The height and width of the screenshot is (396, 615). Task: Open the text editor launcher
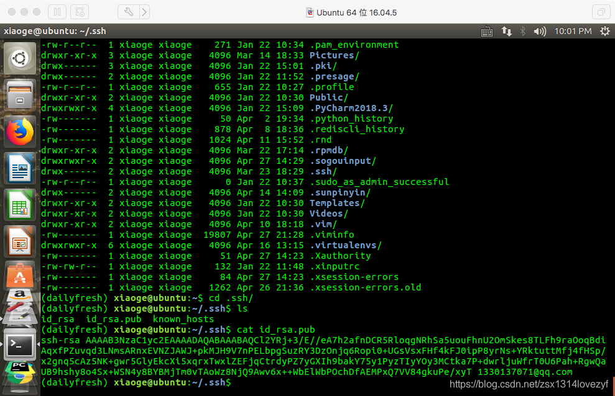20,315
